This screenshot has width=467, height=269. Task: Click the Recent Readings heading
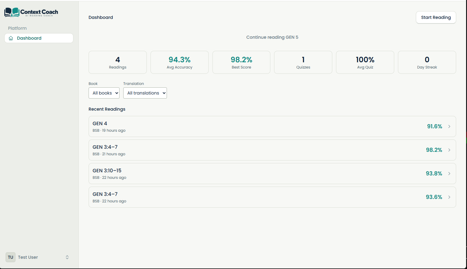click(107, 109)
